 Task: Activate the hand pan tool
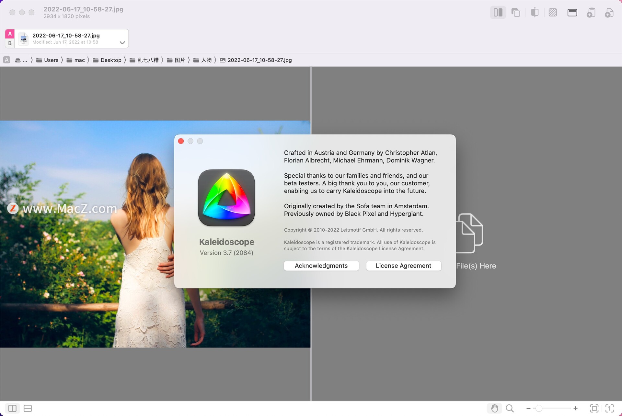tap(494, 408)
